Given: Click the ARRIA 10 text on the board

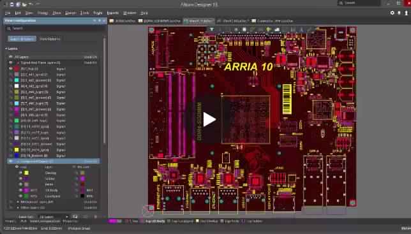Looking at the screenshot, I should click(248, 67).
